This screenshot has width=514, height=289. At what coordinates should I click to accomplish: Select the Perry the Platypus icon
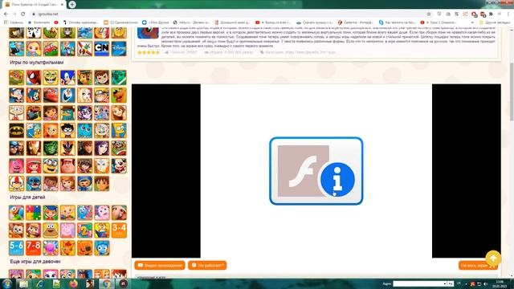(x=67, y=112)
